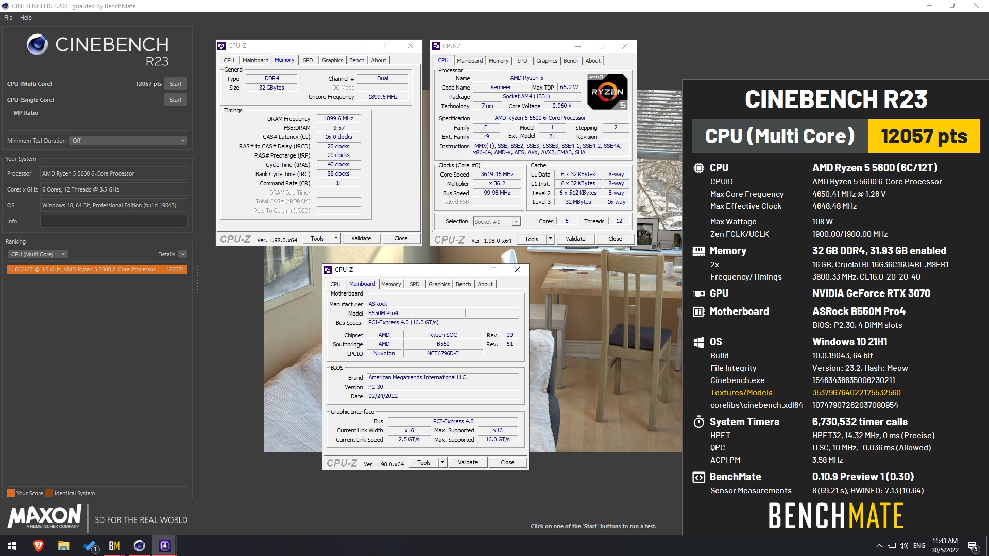989x556 pixels.
Task: Open Brave browser from taskbar
Action: (39, 546)
